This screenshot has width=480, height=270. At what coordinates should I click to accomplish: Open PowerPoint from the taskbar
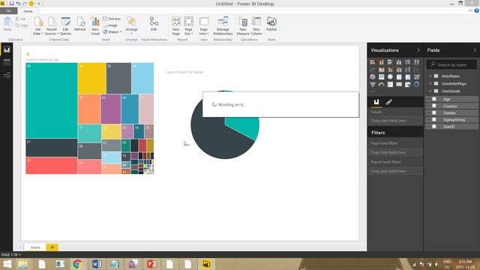[151, 264]
